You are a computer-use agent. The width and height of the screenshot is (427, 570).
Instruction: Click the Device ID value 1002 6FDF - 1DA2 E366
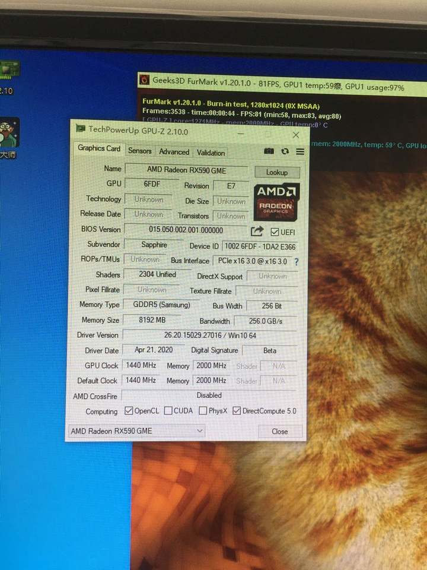click(260, 246)
